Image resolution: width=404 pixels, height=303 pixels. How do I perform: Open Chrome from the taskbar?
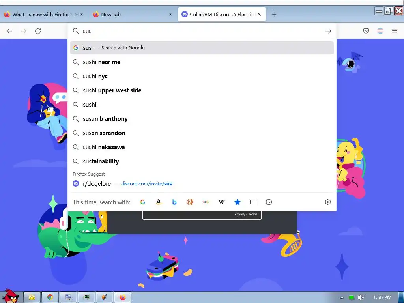click(x=50, y=297)
